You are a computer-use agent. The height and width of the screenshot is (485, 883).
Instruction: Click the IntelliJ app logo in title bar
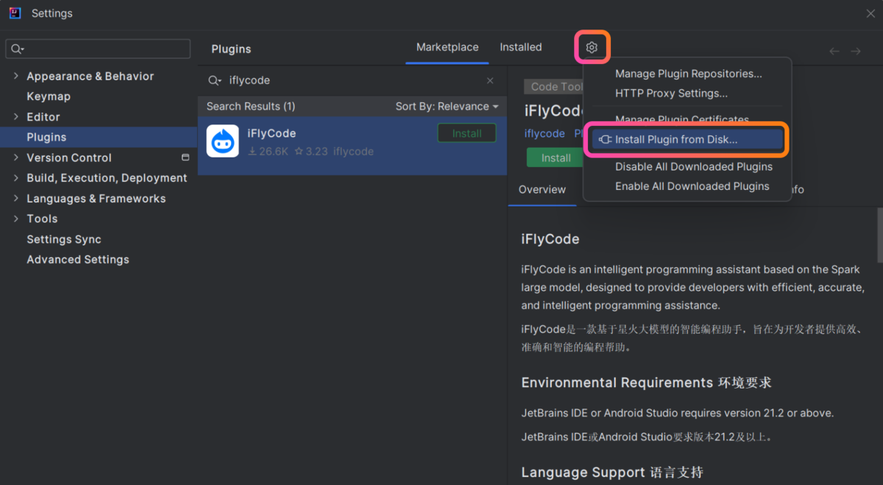[x=15, y=13]
